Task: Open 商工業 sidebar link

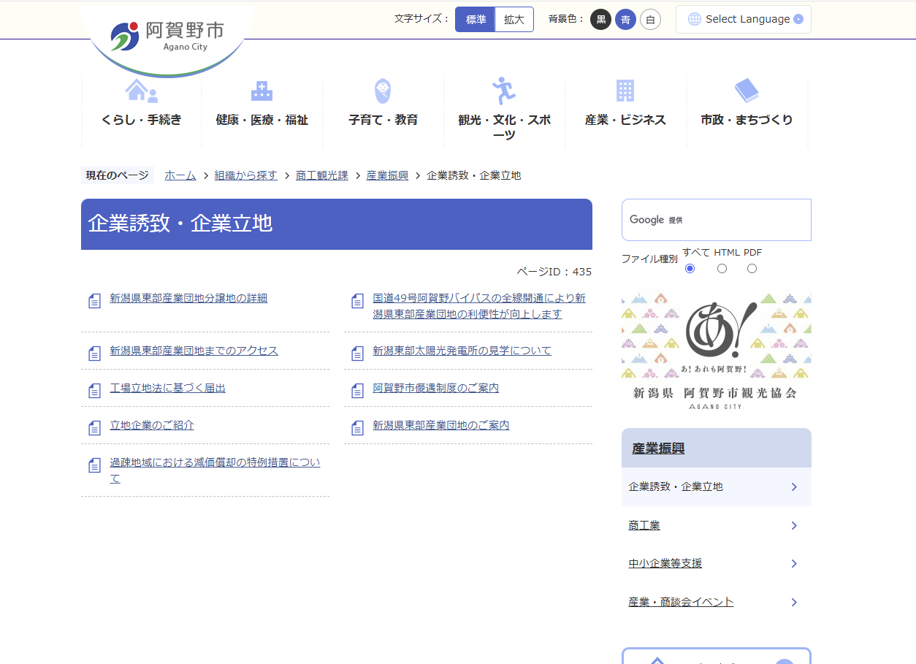Action: (x=644, y=525)
